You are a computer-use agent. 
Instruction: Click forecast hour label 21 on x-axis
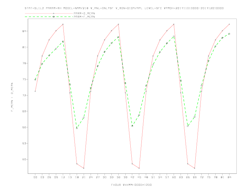point(84,177)
